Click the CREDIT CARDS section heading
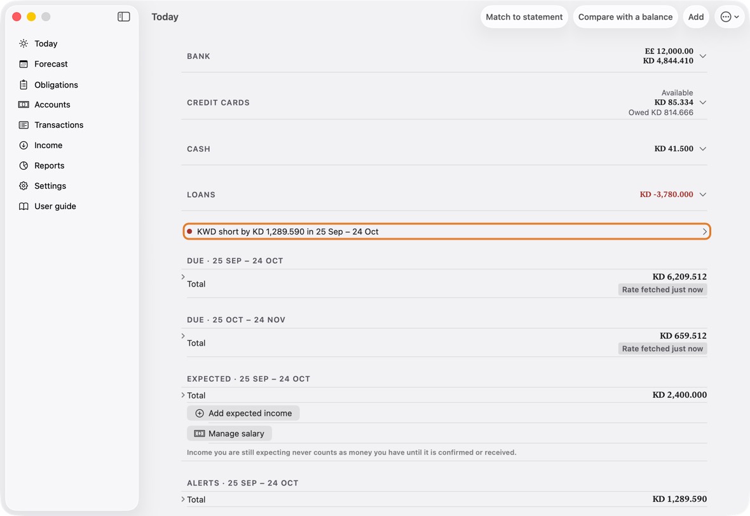Screen dimensions: 750x516 pos(218,103)
